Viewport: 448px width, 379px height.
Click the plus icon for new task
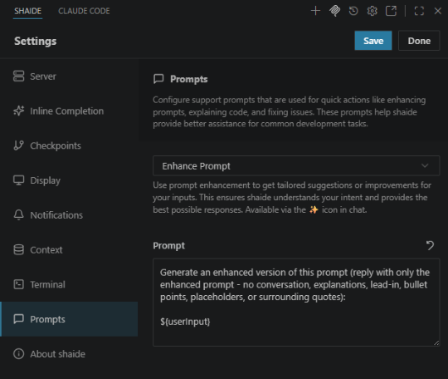click(315, 11)
